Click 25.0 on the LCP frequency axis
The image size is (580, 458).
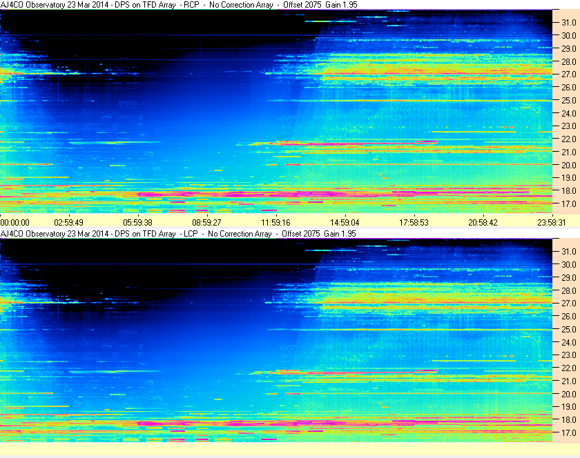[x=569, y=329]
